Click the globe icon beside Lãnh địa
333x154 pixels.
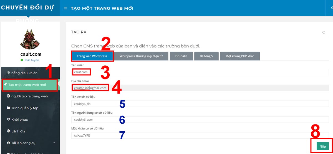point(8,131)
